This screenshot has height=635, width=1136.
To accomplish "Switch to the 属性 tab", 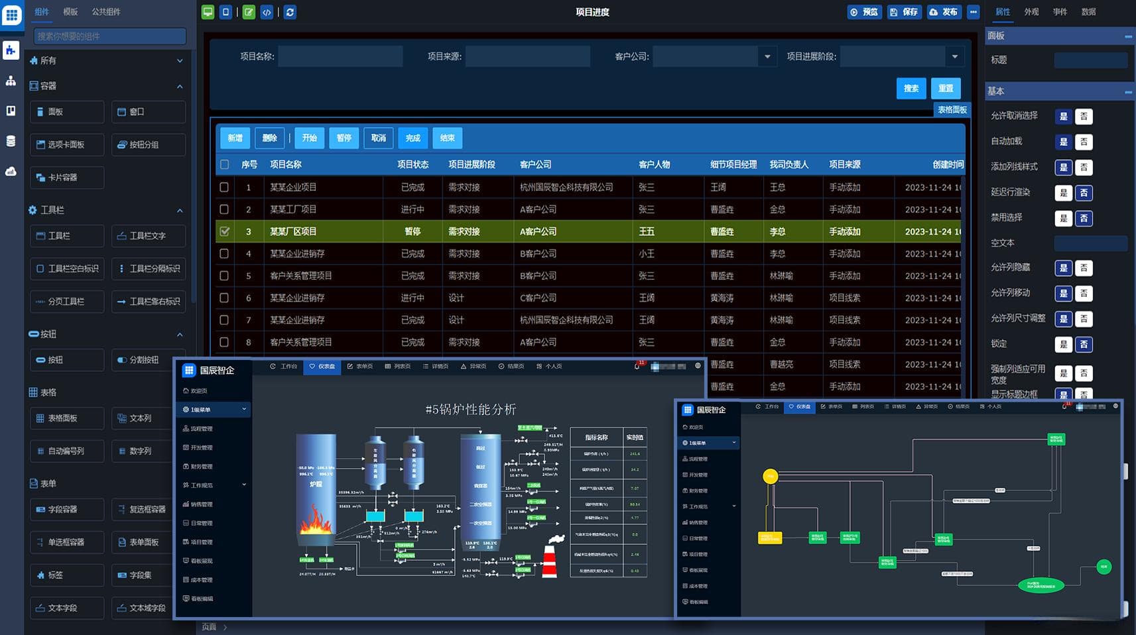I will pyautogui.click(x=1003, y=12).
